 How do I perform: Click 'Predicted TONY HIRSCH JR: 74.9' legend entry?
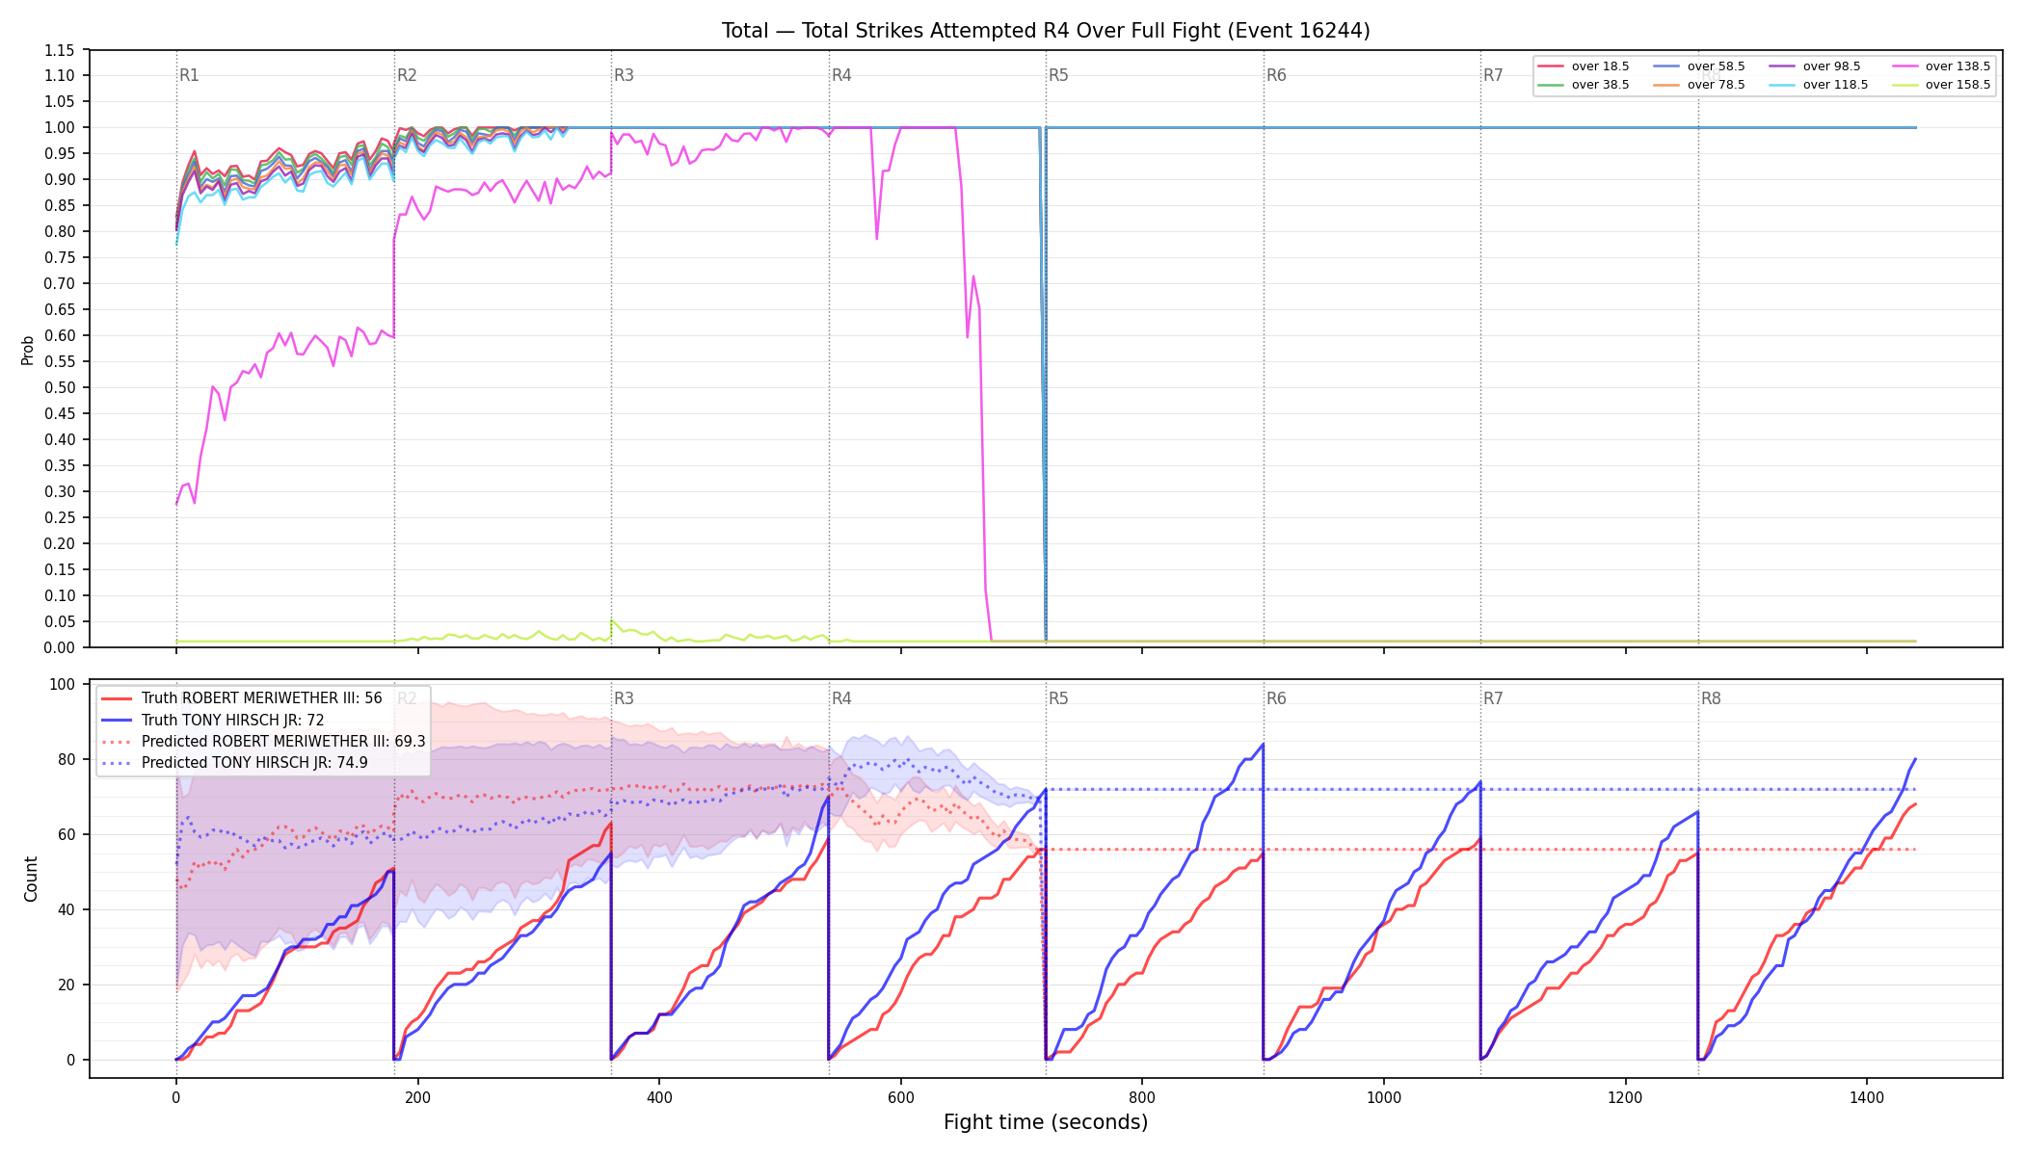tap(234, 763)
